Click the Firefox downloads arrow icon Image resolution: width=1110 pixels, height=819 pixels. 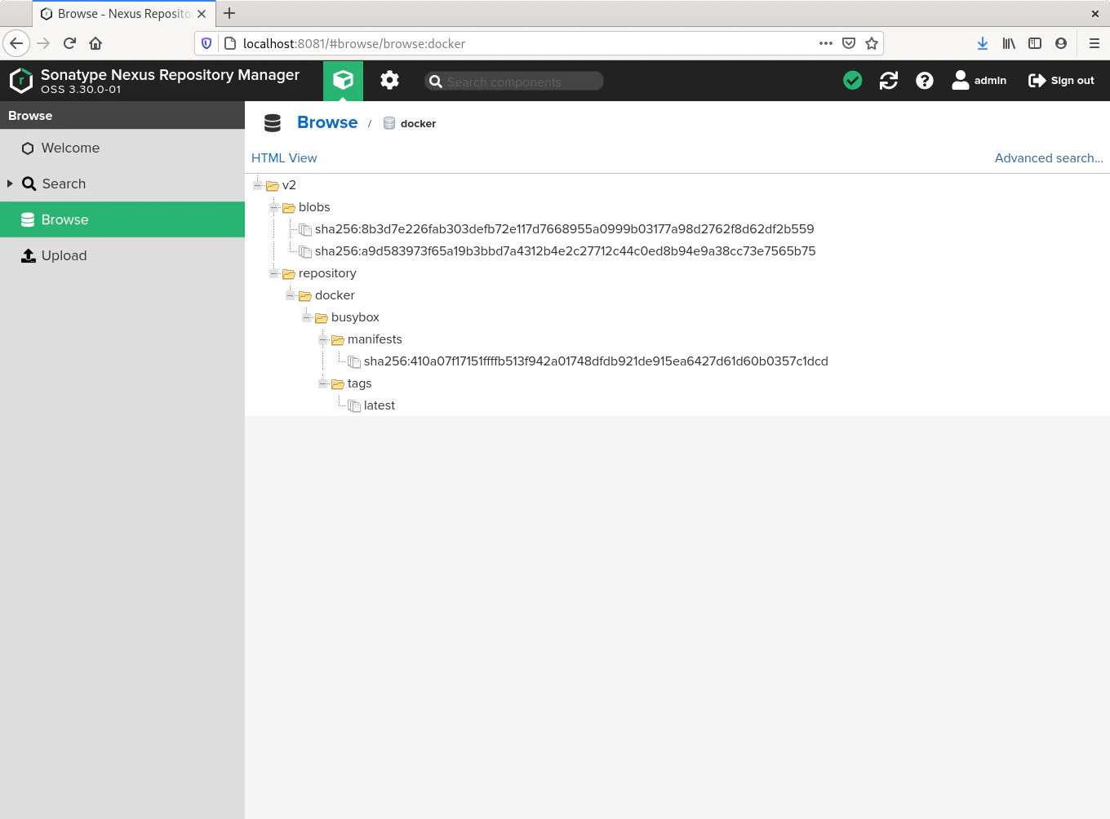(x=982, y=43)
